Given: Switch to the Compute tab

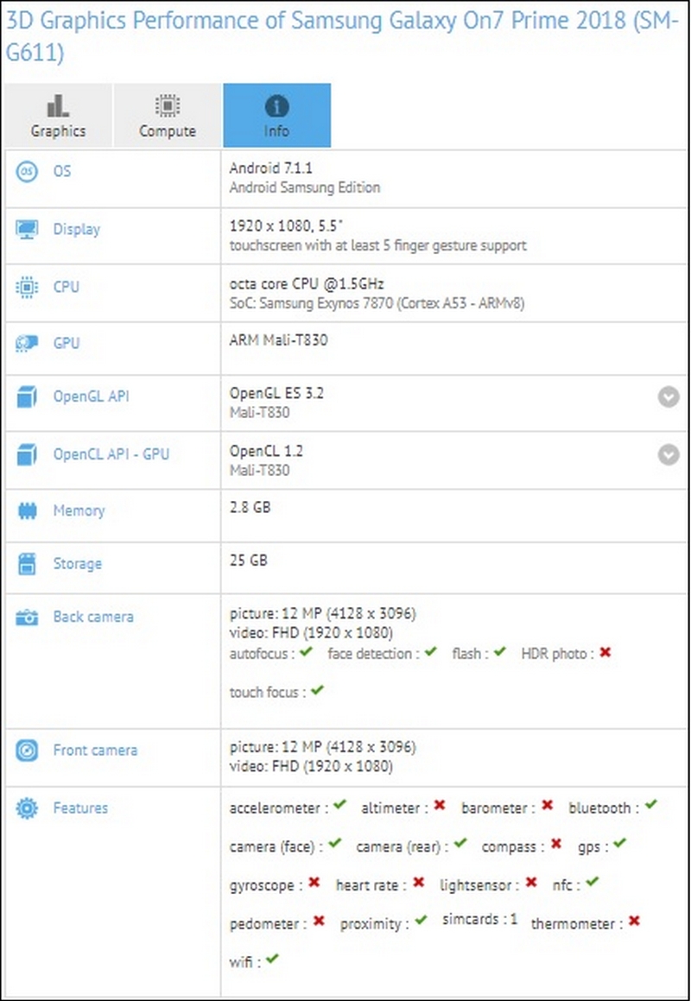Looking at the screenshot, I should (168, 116).
